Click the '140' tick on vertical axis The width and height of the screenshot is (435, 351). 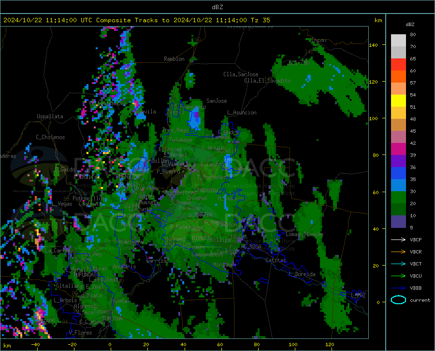tap(373, 45)
